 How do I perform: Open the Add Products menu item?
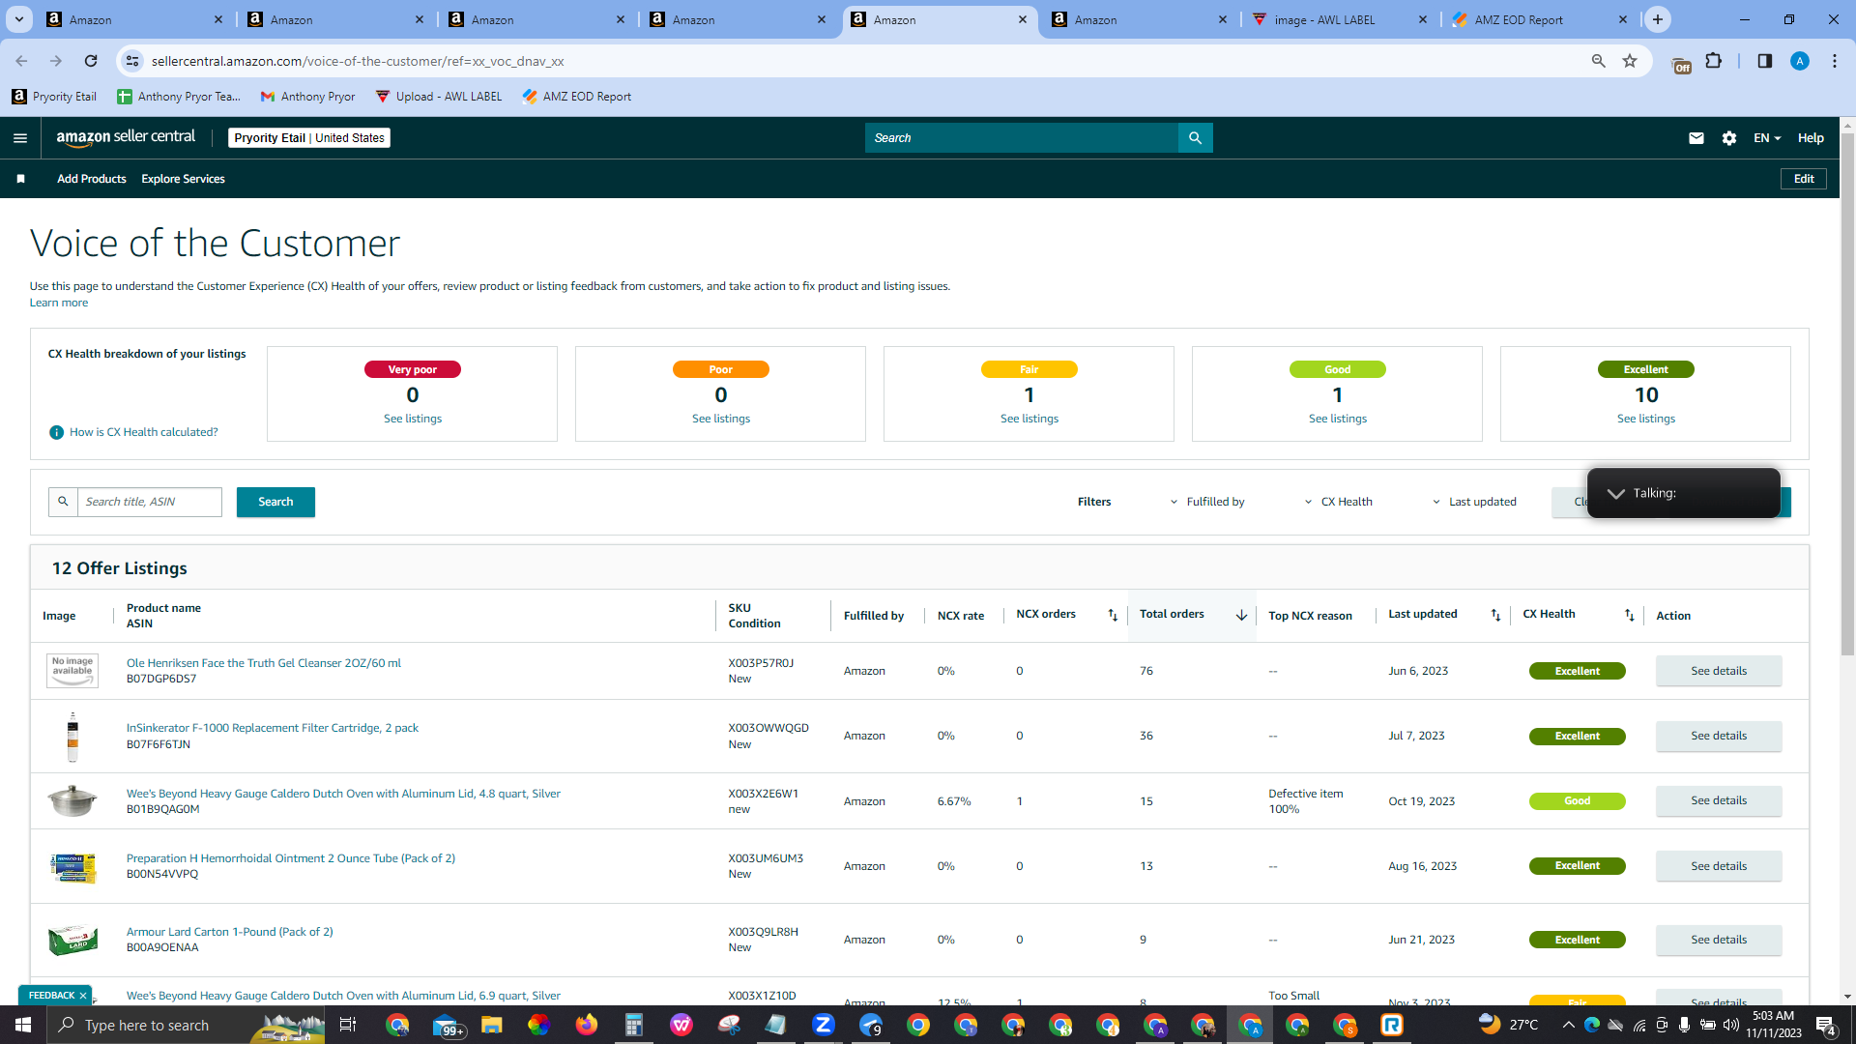[x=92, y=179]
